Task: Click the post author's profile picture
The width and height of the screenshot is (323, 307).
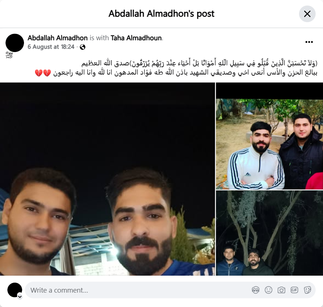Action: pyautogui.click(x=15, y=43)
